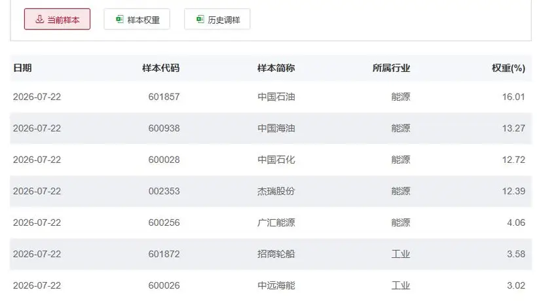Image resolution: width=537 pixels, height=301 pixels.
Task: Click the stock name 杰瑞股份
Action: click(276, 191)
